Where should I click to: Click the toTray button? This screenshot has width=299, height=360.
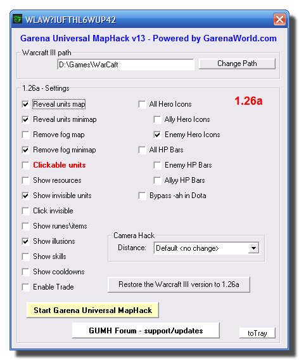[x=257, y=333]
